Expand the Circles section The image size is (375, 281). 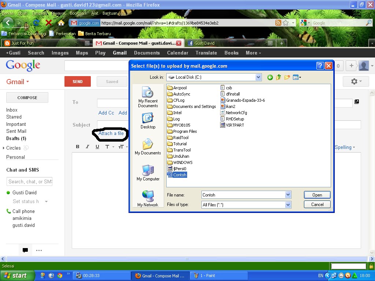[x=4, y=148]
